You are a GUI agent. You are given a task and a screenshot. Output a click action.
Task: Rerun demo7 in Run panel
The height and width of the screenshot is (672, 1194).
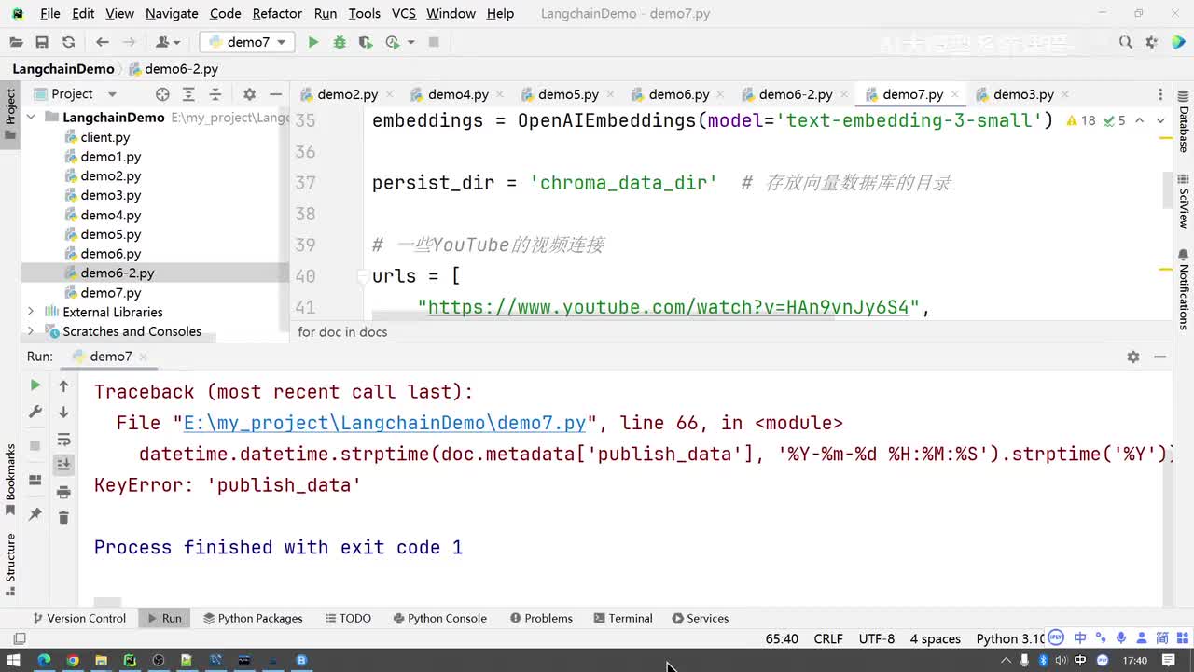click(35, 385)
